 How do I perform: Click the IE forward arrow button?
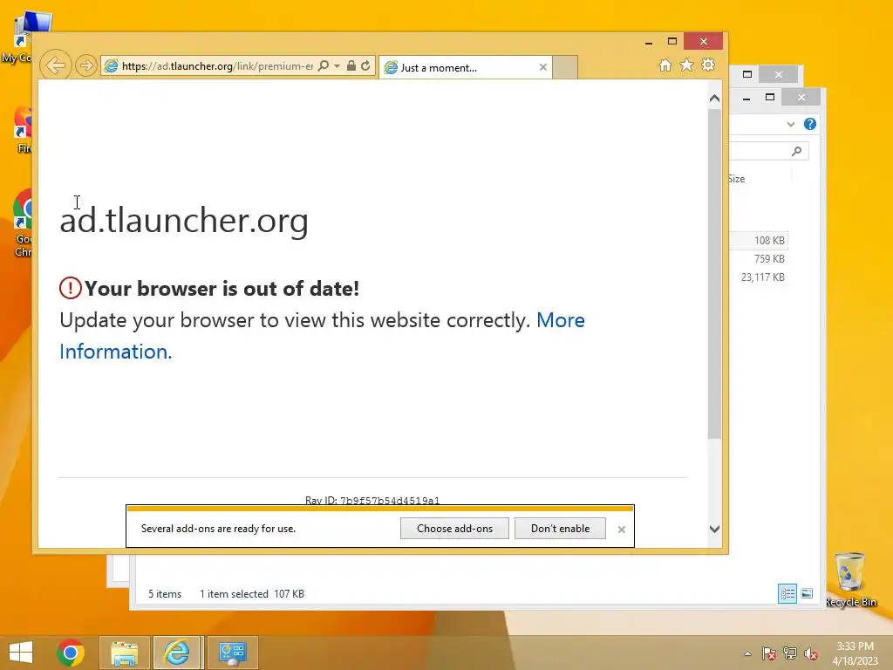[x=86, y=65]
